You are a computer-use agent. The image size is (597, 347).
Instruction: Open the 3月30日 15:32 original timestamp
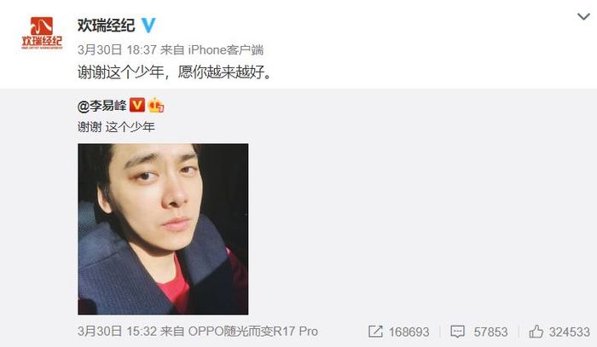click(118, 332)
